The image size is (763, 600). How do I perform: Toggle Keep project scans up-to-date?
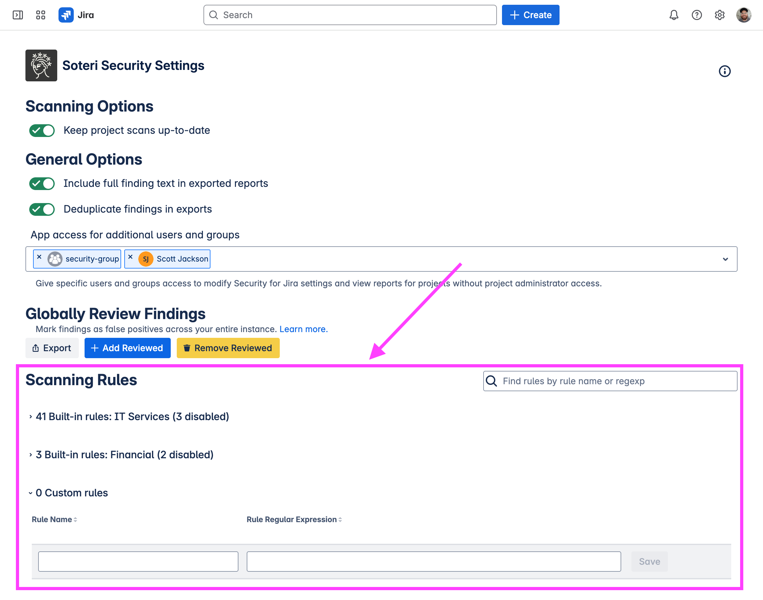[42, 130]
